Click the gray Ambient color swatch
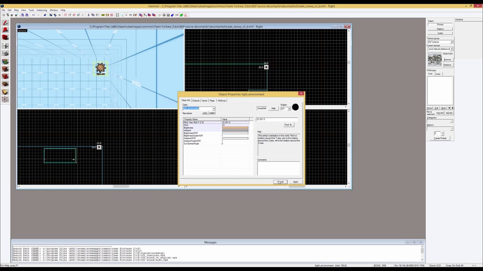 (x=235, y=131)
